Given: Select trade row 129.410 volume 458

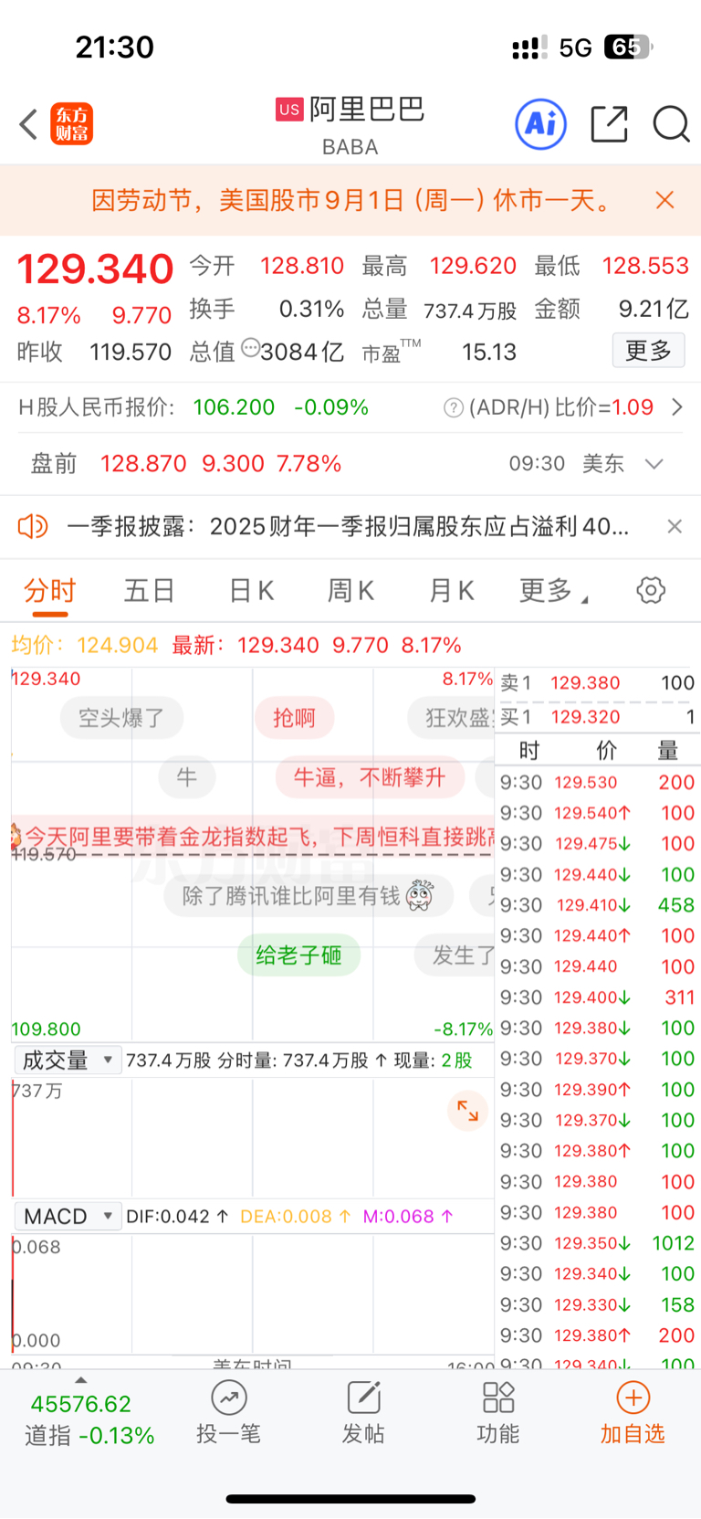Looking at the screenshot, I should click(597, 905).
